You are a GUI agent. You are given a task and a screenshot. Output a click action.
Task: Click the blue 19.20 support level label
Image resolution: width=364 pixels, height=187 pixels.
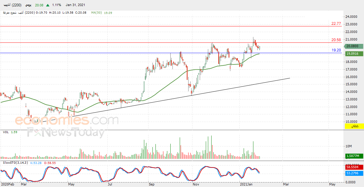336,50
